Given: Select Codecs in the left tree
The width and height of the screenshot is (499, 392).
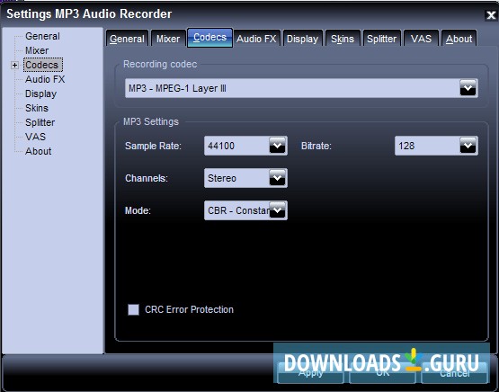Looking at the screenshot, I should [x=42, y=65].
